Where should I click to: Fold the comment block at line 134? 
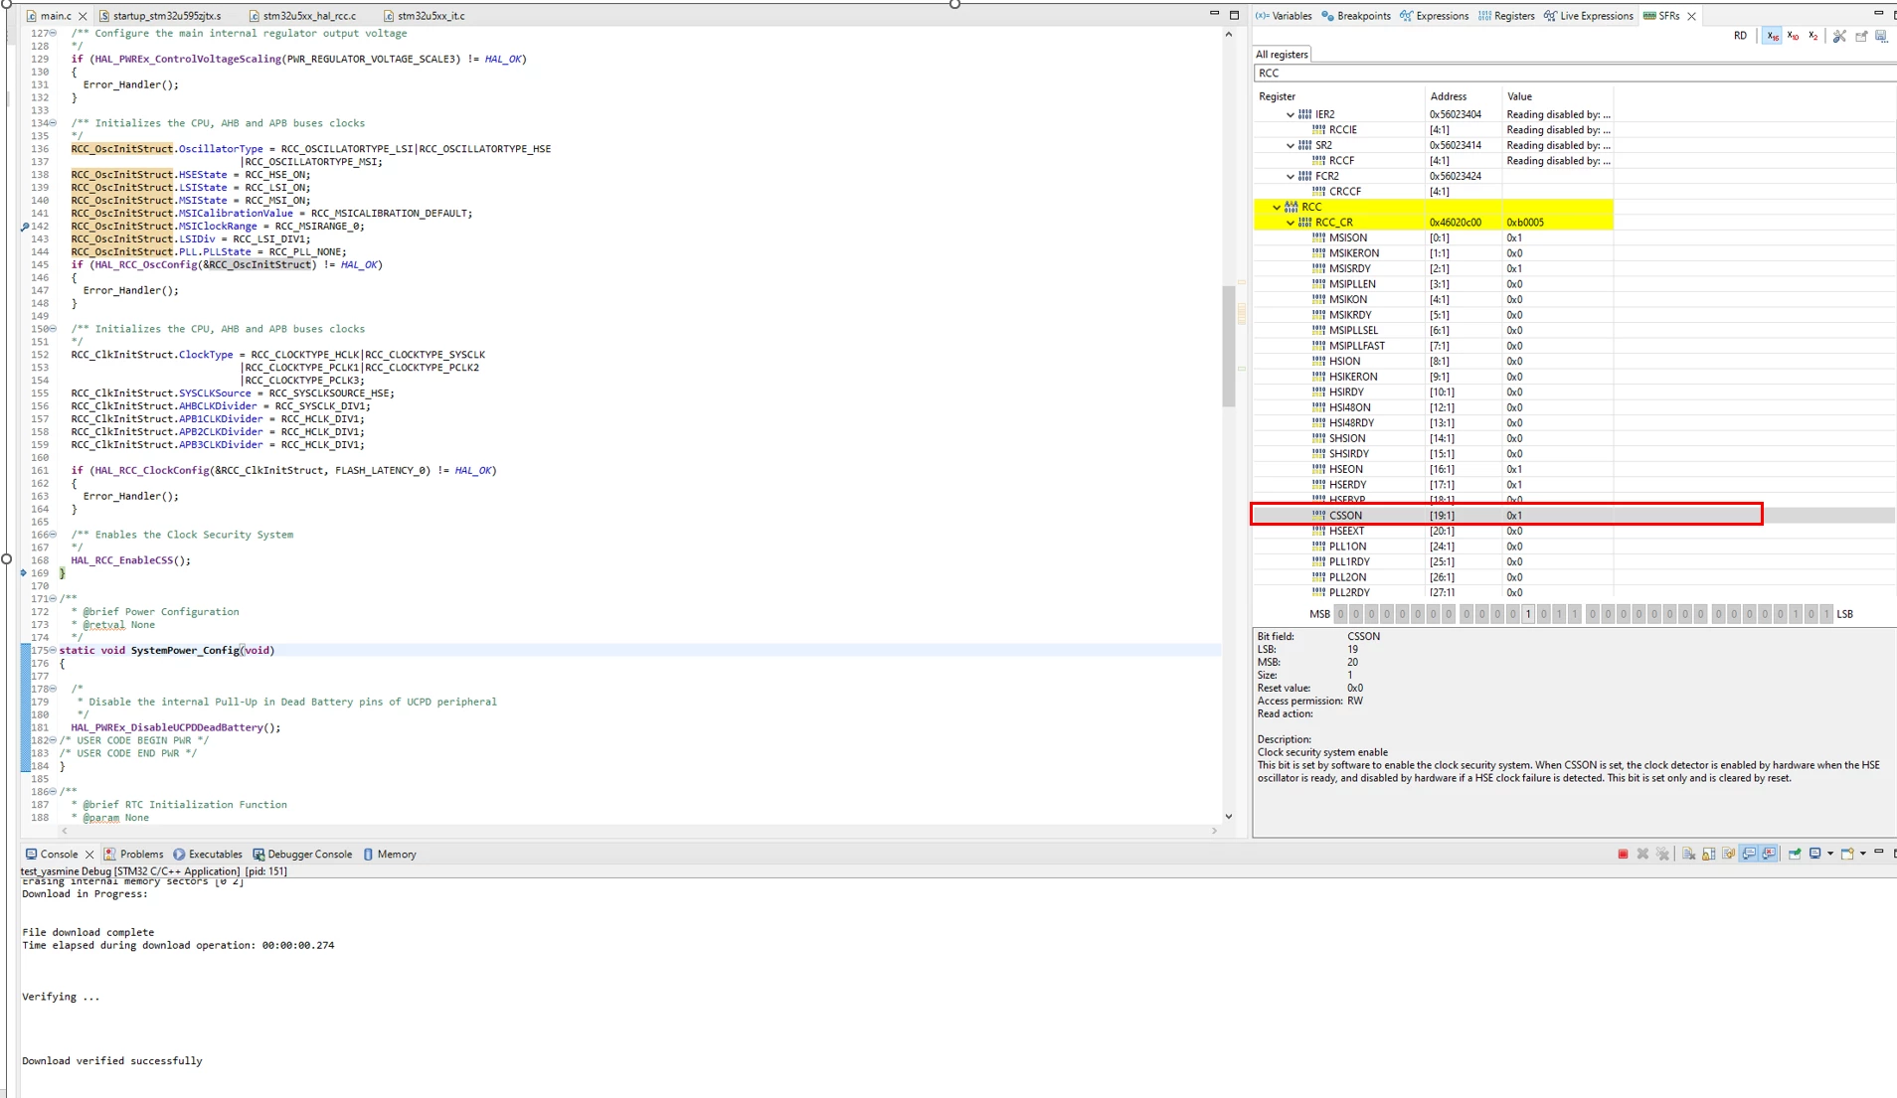[x=54, y=123]
